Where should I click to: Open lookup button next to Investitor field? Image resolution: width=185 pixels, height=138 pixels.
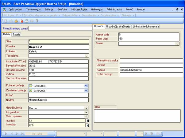pyautogui.click(x=87, y=125)
